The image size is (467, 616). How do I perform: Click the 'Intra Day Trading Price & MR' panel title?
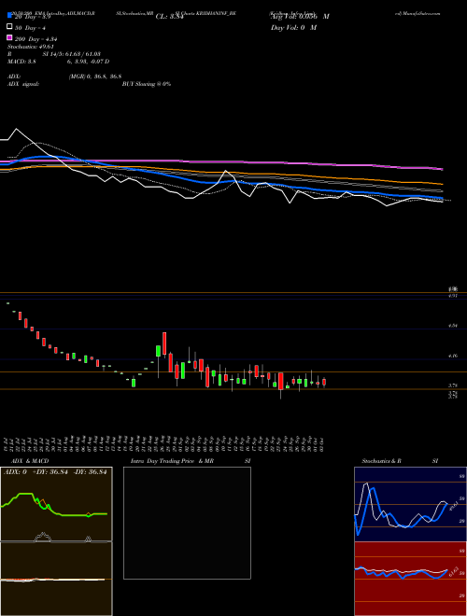point(172,461)
